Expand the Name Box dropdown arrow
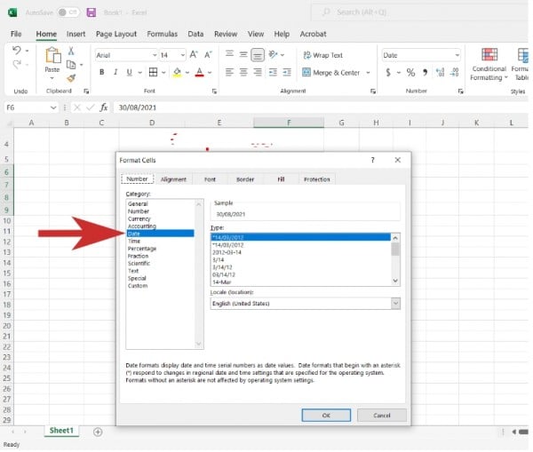533x452 pixels. pos(53,107)
